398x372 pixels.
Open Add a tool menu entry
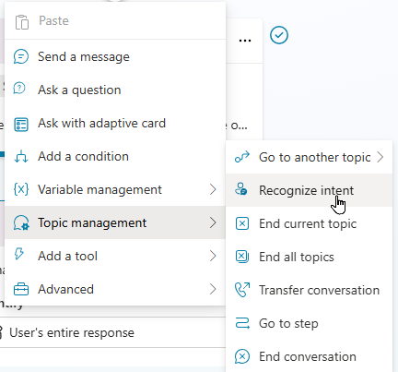[x=115, y=256]
